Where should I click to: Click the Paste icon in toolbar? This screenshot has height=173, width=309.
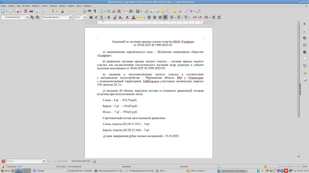click(x=54, y=12)
